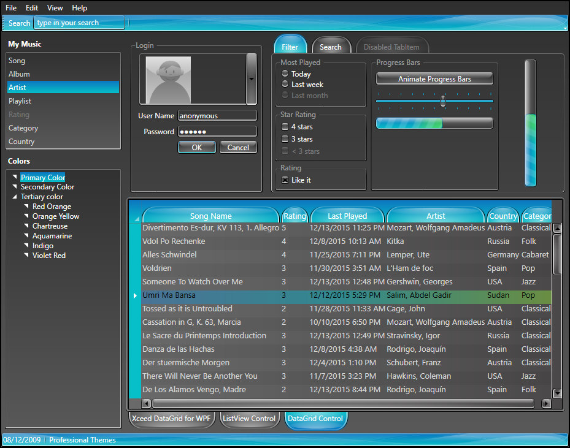
Task: Click the Cancel button in Login
Action: [238, 147]
